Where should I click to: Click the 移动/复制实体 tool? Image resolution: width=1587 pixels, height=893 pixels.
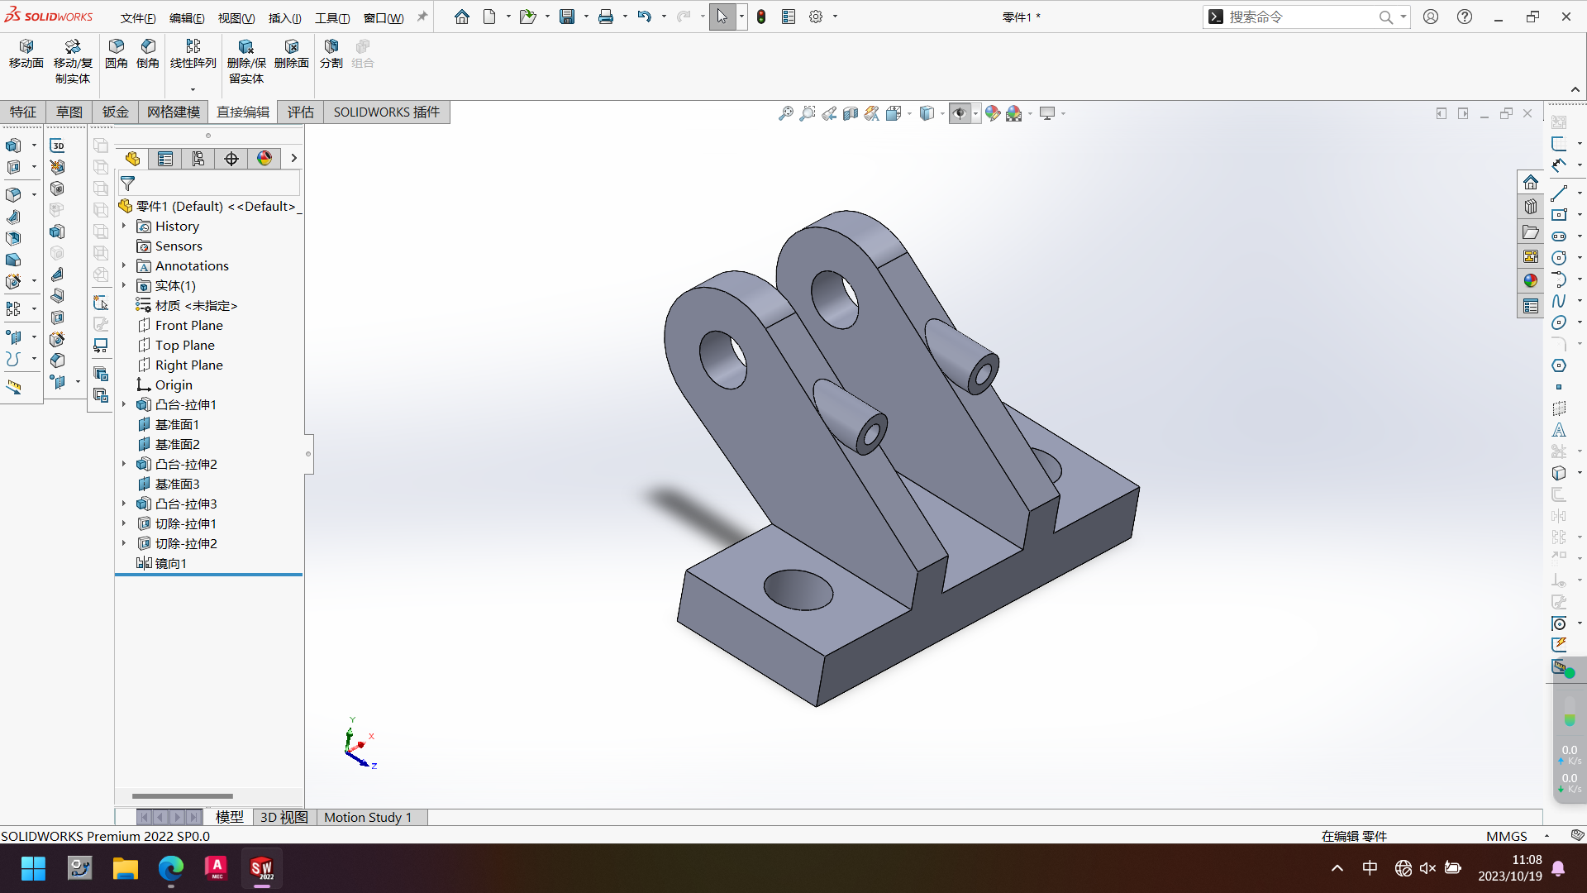73,61
